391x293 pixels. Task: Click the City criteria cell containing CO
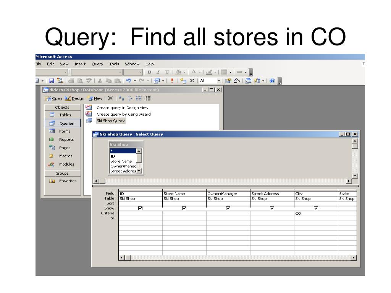(x=316, y=213)
